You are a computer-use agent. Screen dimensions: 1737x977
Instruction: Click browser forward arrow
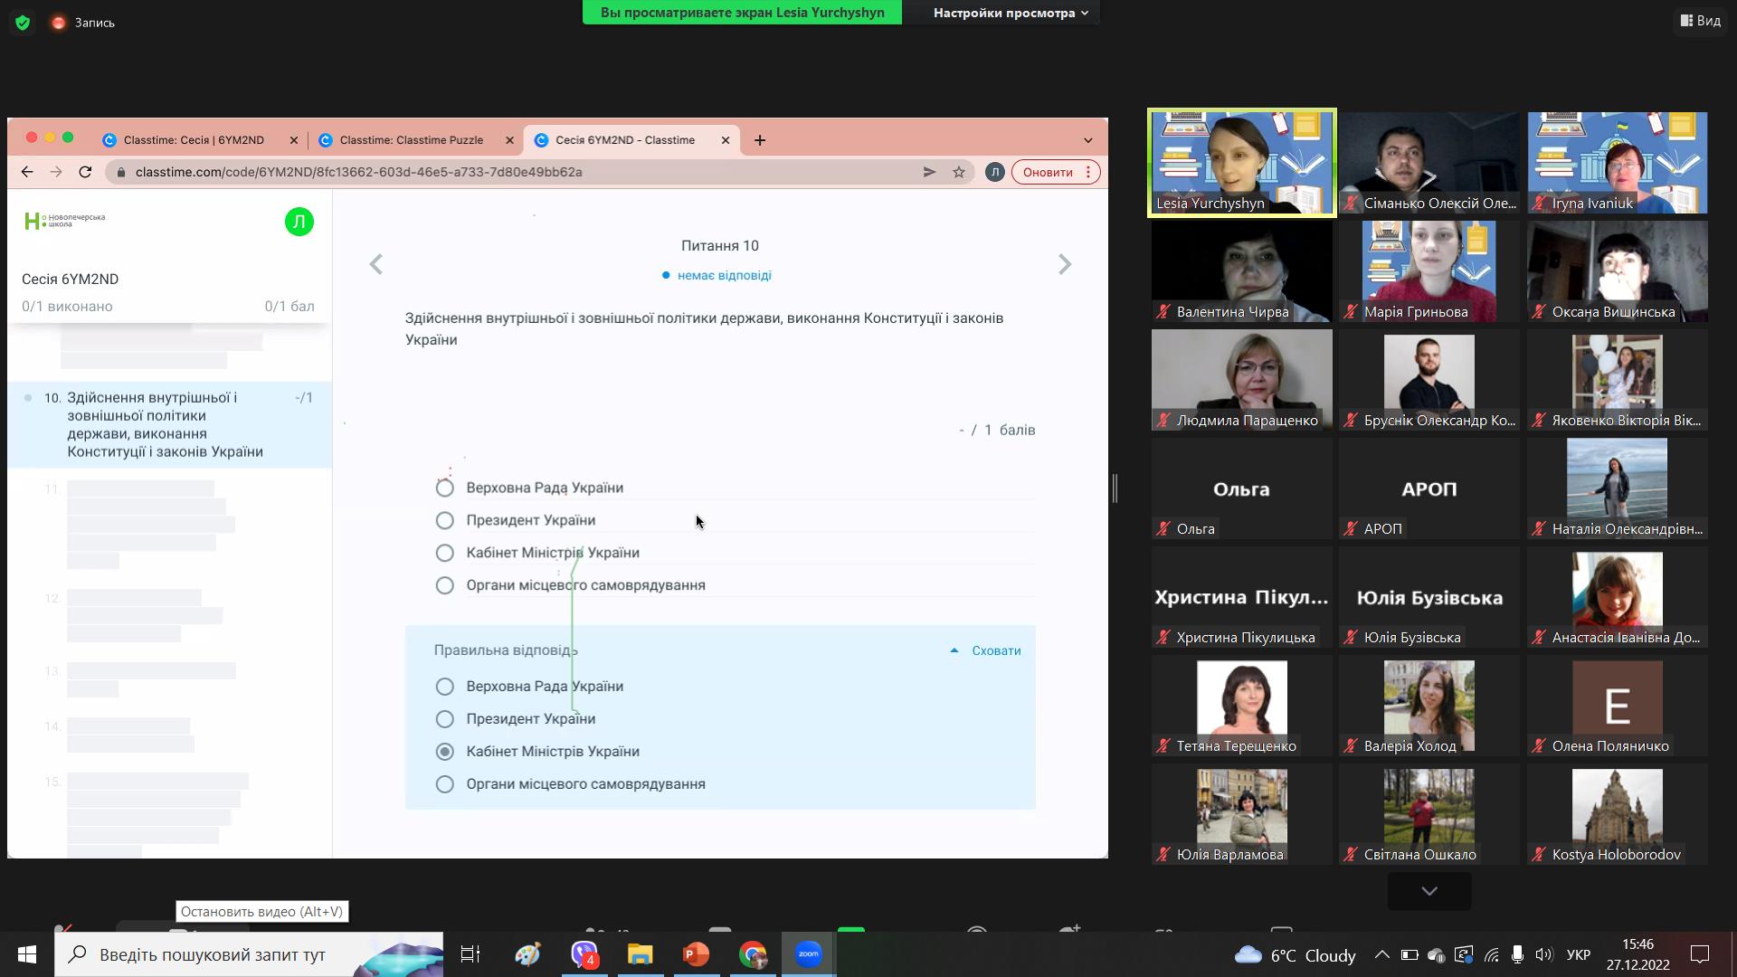56,172
